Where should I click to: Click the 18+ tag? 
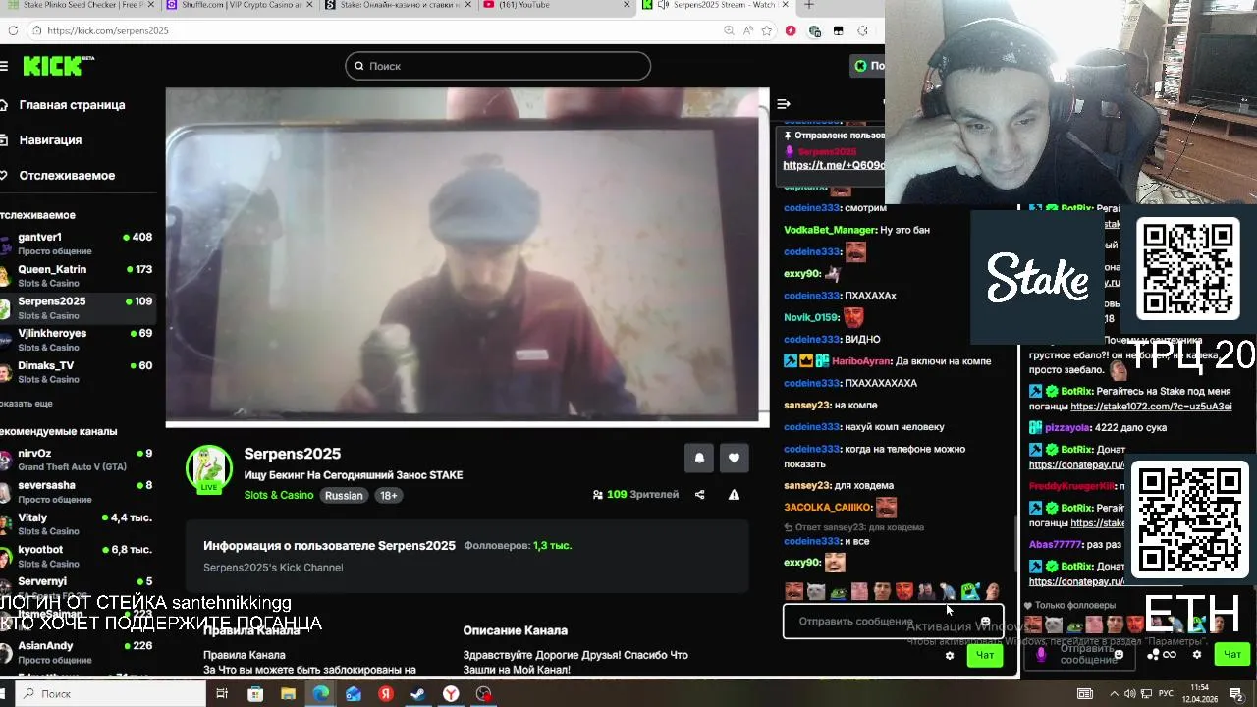[x=389, y=496]
